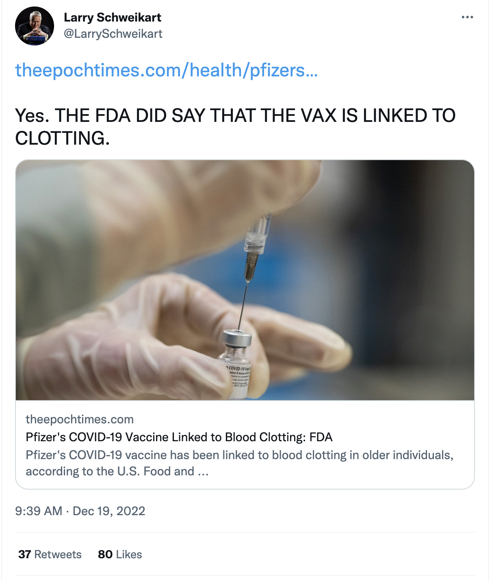
Task: Click the Likes counter
Action: (119, 554)
